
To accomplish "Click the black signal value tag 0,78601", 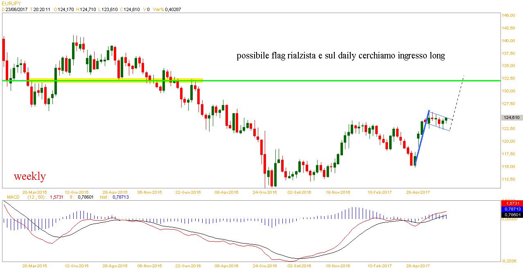I will pyautogui.click(x=512, y=215).
